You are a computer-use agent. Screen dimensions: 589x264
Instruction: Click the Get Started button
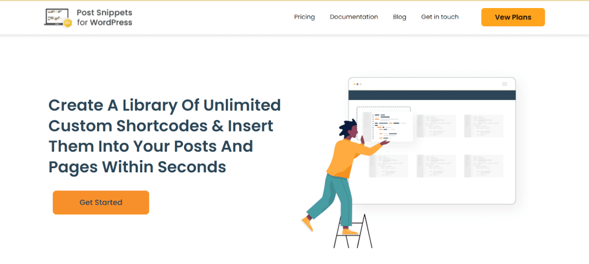tap(101, 203)
